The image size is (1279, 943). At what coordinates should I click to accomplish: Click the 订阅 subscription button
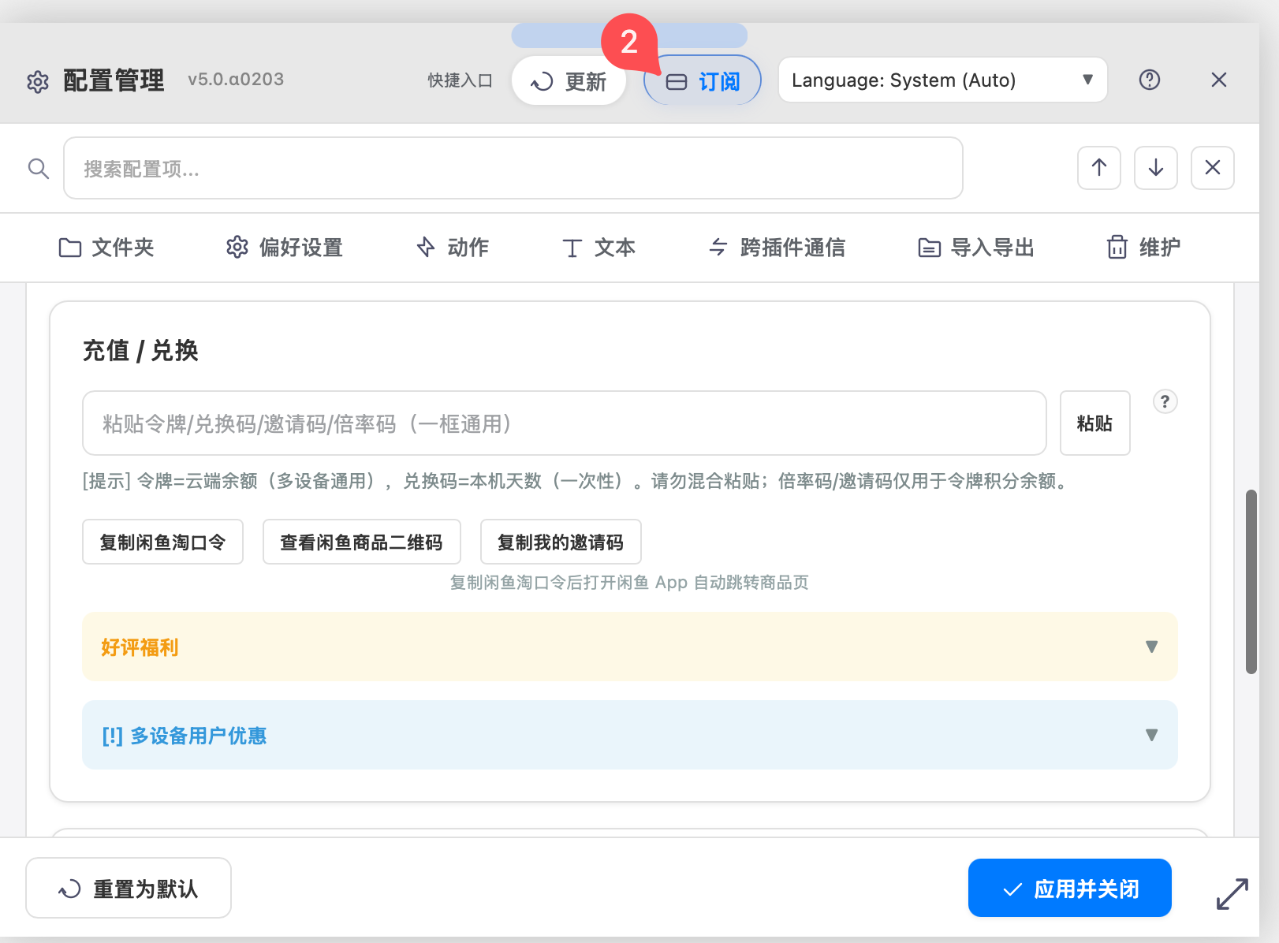point(703,81)
